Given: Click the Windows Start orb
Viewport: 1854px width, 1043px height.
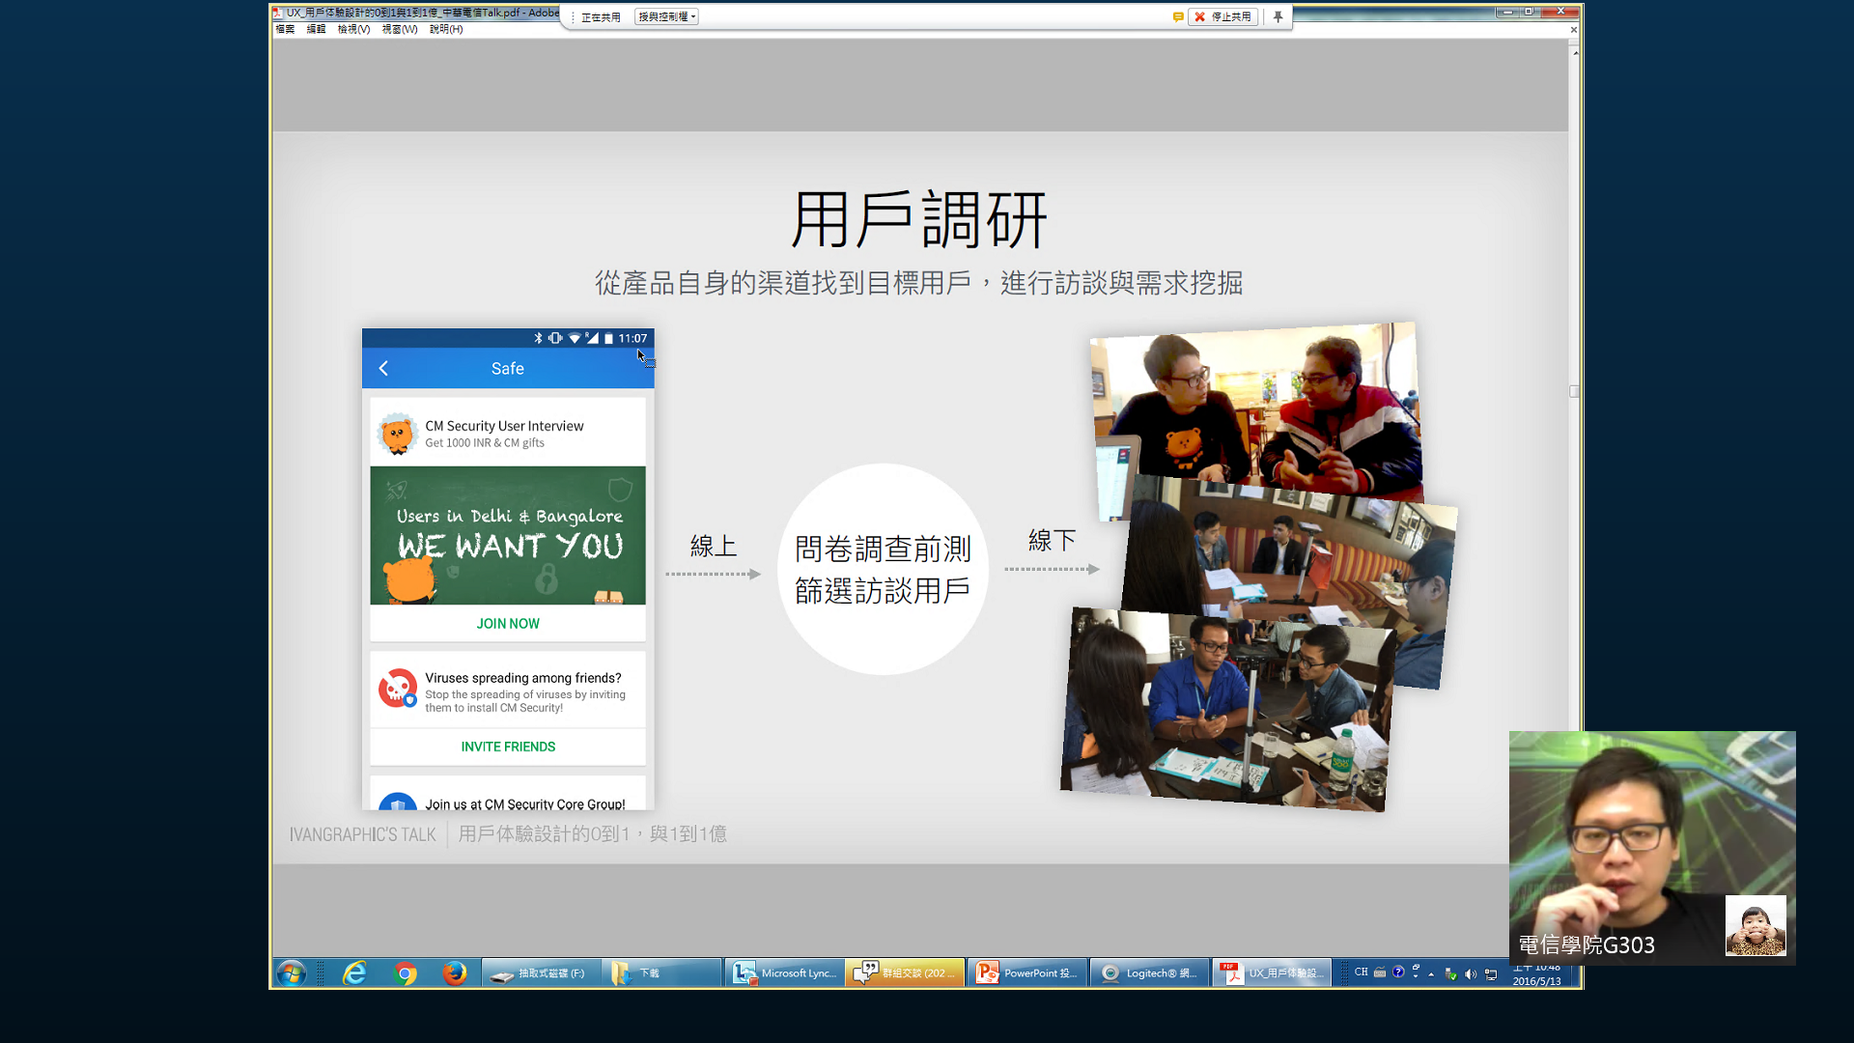Looking at the screenshot, I should pyautogui.click(x=291, y=973).
